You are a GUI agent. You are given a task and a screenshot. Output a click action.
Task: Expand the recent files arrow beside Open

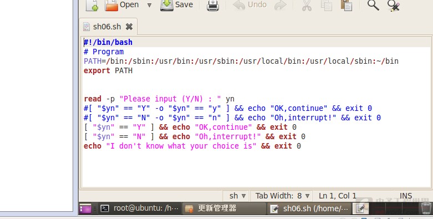coord(149,5)
